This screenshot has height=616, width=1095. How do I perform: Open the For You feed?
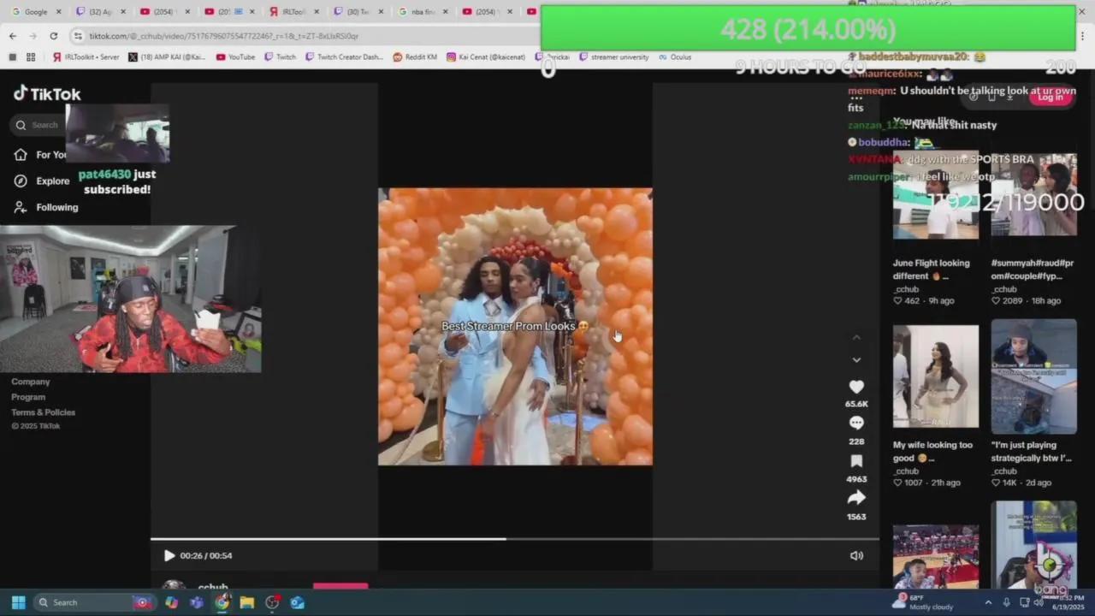point(40,155)
